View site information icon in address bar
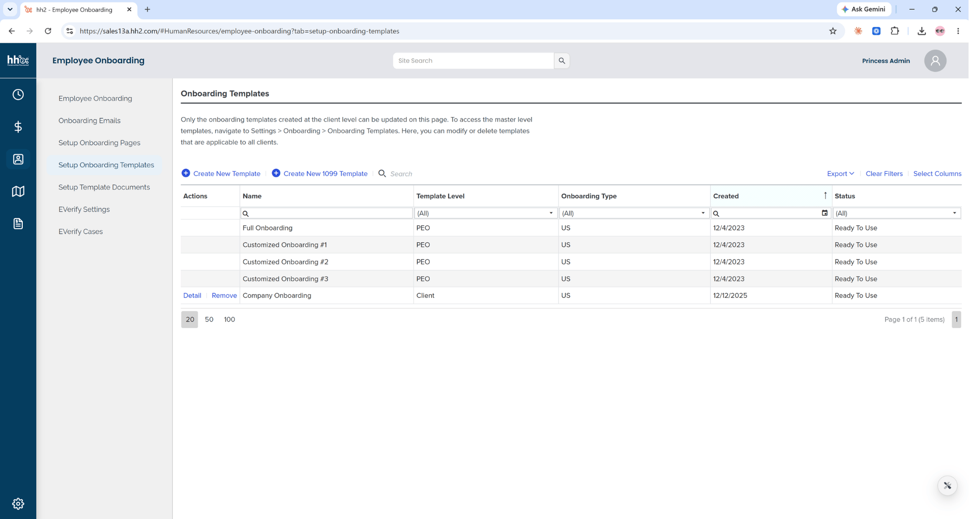Image resolution: width=969 pixels, height=519 pixels. [x=70, y=31]
